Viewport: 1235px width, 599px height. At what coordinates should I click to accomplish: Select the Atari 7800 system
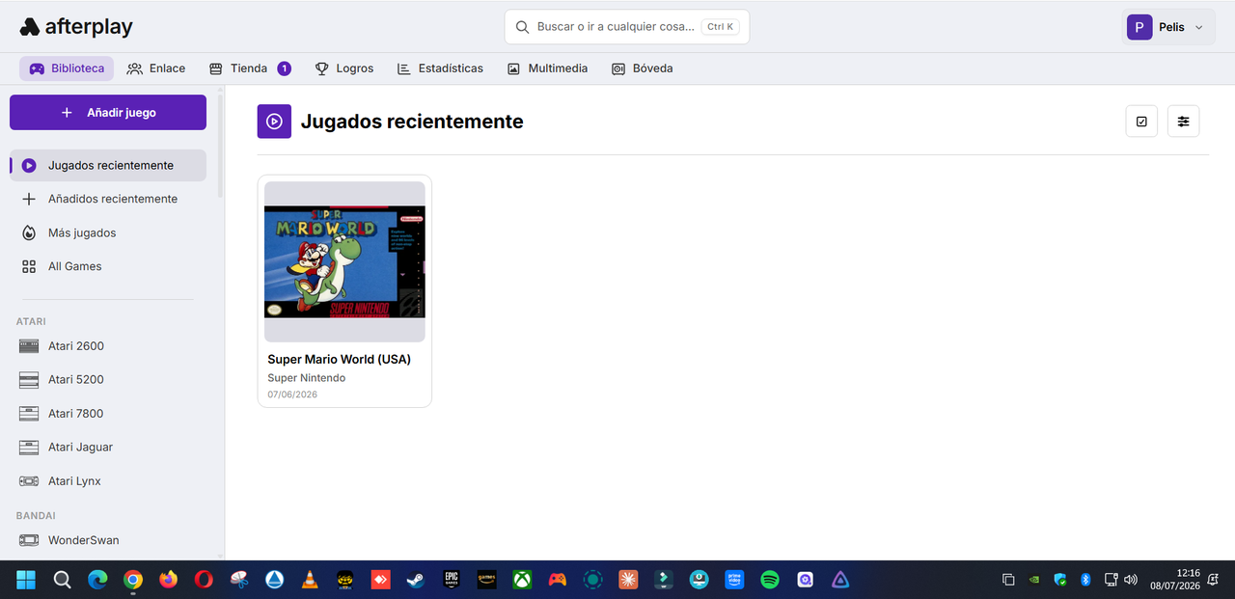[x=108, y=413]
